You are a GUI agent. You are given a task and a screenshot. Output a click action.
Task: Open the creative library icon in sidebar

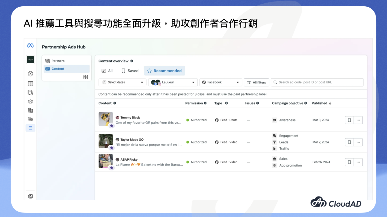click(x=30, y=119)
